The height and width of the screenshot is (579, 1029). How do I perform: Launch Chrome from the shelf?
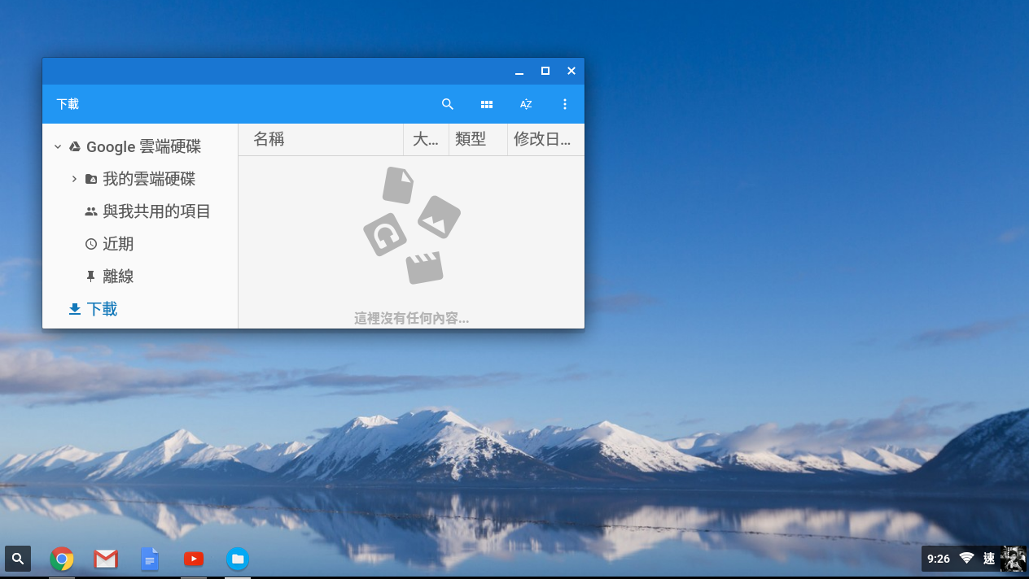[62, 559]
